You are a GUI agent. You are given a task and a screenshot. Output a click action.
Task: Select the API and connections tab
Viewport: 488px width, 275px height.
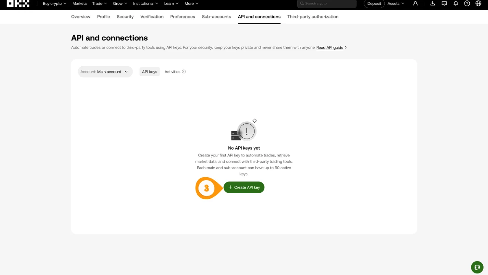pyautogui.click(x=259, y=17)
